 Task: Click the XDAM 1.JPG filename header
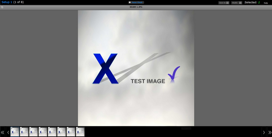[136, 7]
